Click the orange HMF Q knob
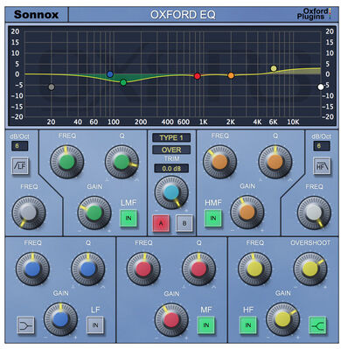Image resolution: width=341 pixels, height=349 pixels. tap(275, 162)
